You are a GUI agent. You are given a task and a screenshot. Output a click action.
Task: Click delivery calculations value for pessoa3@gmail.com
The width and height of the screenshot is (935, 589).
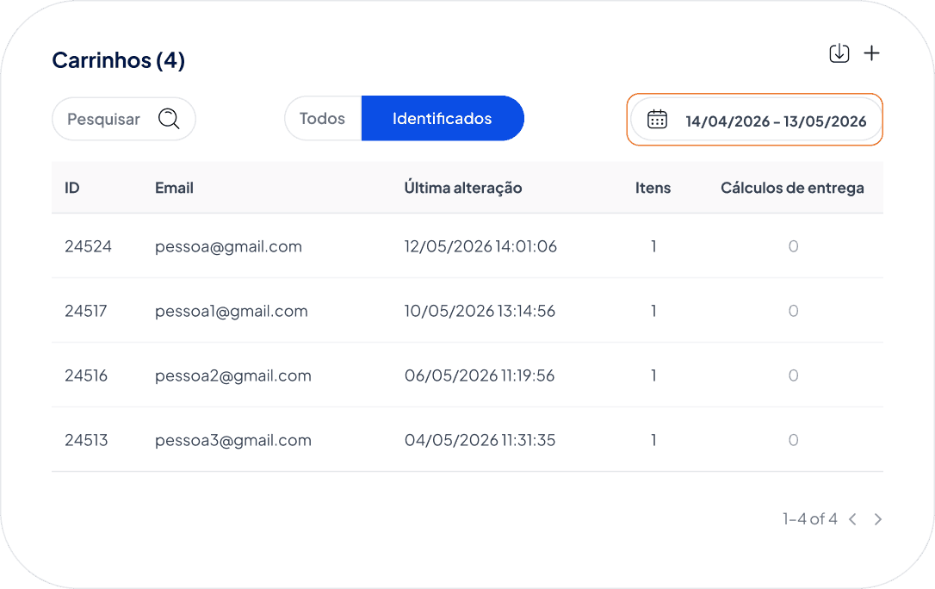coord(793,440)
